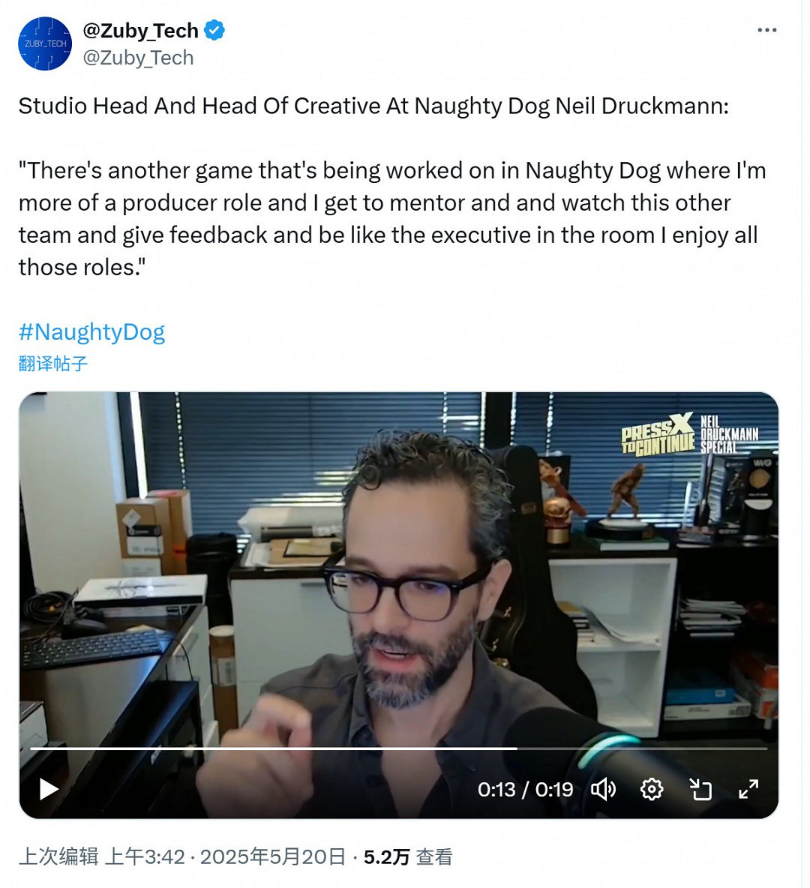This screenshot has width=810, height=888.
Task: Open the #NaughtyDog hashtag link
Action: [91, 331]
